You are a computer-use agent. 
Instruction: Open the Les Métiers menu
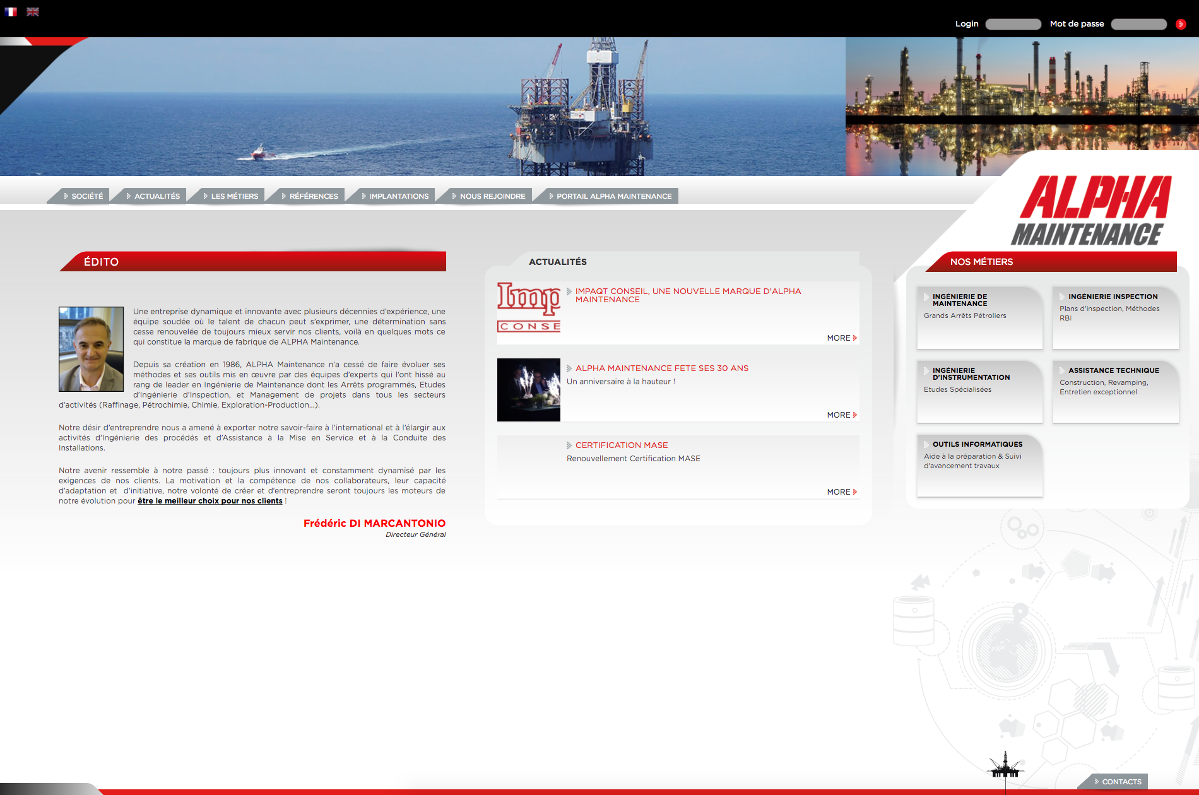coord(230,196)
